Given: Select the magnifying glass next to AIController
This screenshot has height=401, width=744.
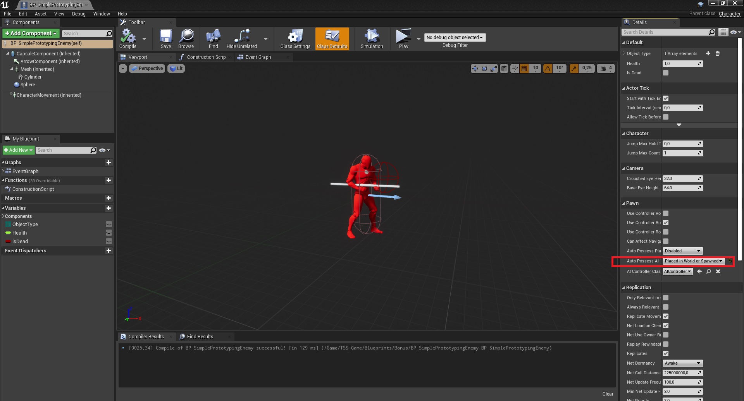Looking at the screenshot, I should click(708, 271).
